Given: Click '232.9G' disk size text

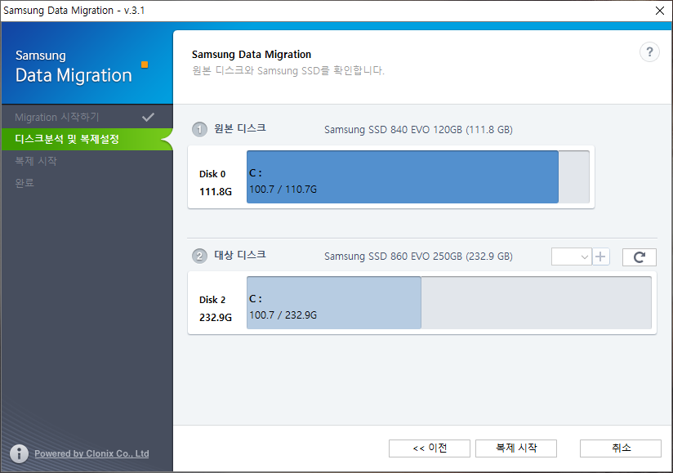Looking at the screenshot, I should tap(216, 318).
